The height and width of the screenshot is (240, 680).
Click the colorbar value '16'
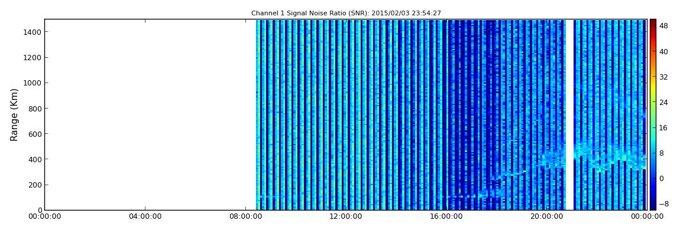coord(663,128)
